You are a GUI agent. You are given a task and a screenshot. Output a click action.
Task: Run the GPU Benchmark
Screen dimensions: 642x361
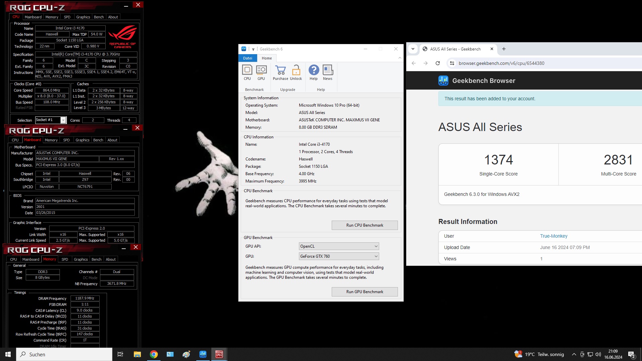pyautogui.click(x=364, y=292)
